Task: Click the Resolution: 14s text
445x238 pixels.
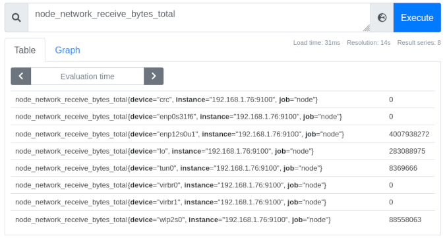Action: [369, 43]
